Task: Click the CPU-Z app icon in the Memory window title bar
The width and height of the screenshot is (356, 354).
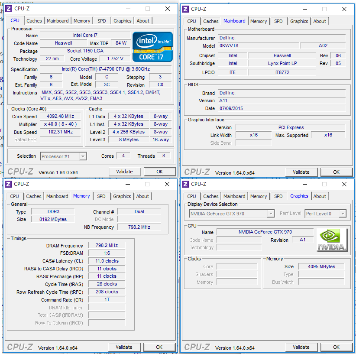Action: [8, 184]
